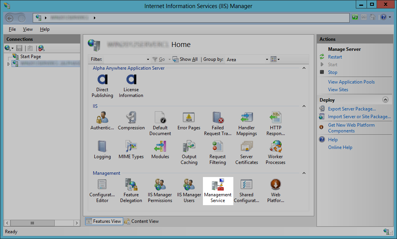Viewport: 397px width, 239px height.
Task: Click the Delete connection toolbar icon
Action: point(41,48)
